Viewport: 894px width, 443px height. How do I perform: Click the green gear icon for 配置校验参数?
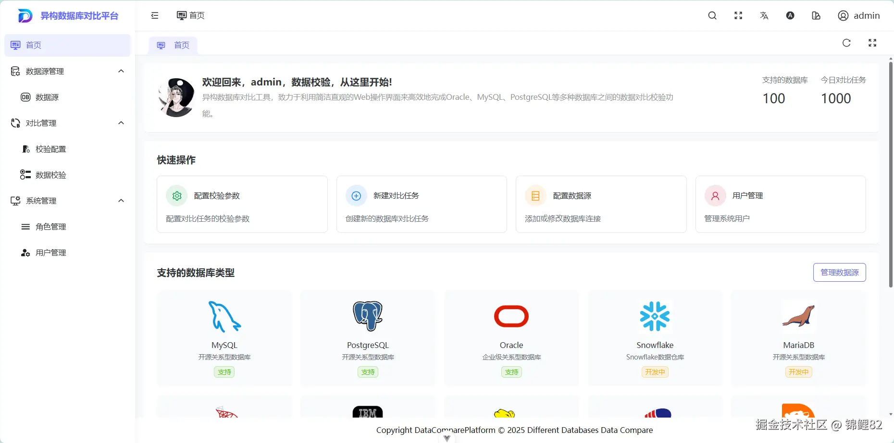[x=177, y=196]
